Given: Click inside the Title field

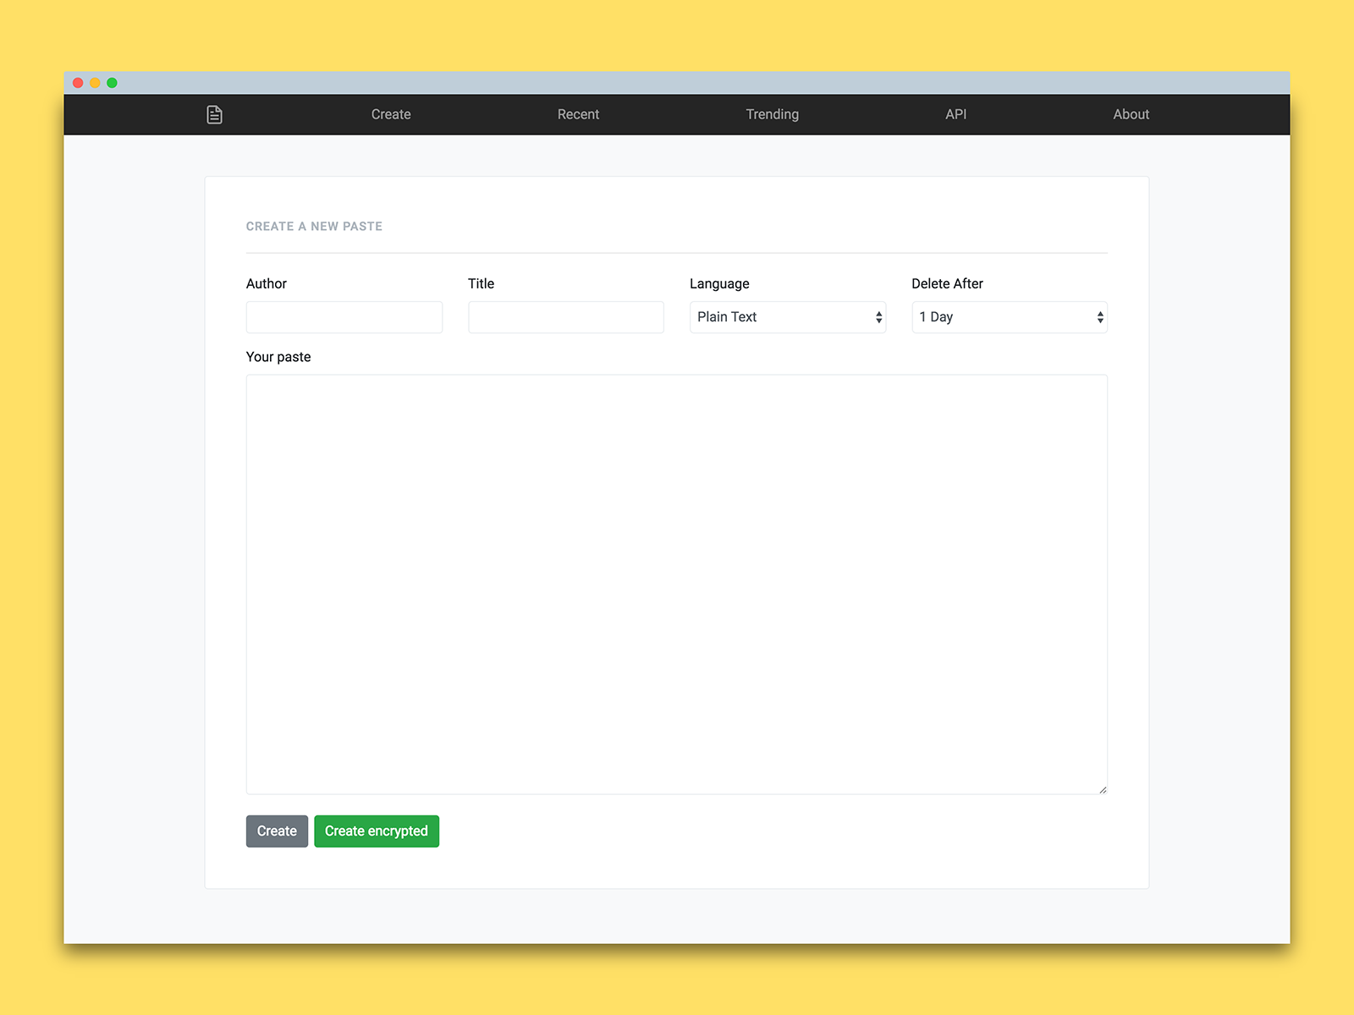Looking at the screenshot, I should [x=565, y=317].
